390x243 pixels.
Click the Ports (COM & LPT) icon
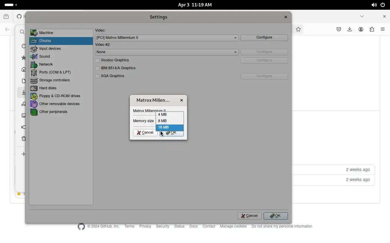(x=34, y=72)
